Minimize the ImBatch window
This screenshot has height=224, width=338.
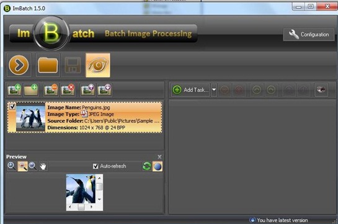point(299,6)
